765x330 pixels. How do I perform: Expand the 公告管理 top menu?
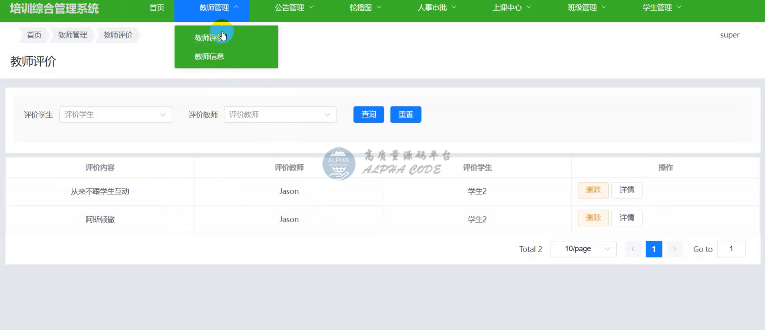pyautogui.click(x=294, y=8)
